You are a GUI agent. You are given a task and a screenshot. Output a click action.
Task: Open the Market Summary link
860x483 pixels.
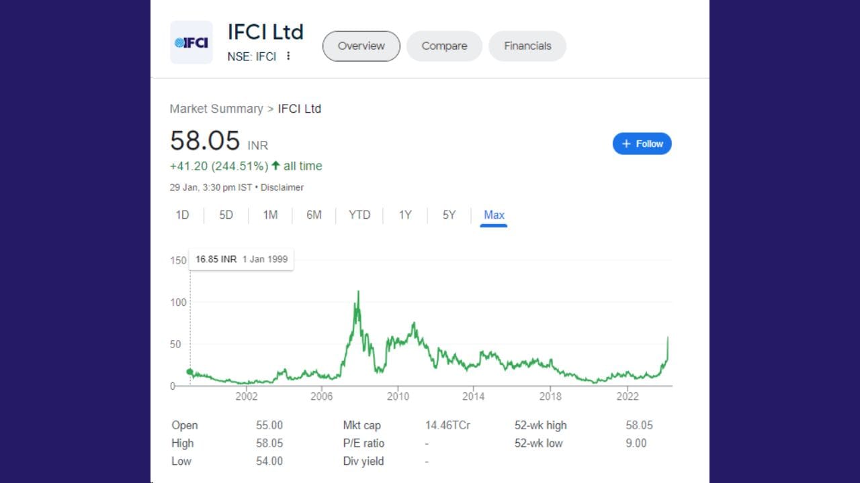pyautogui.click(x=216, y=109)
